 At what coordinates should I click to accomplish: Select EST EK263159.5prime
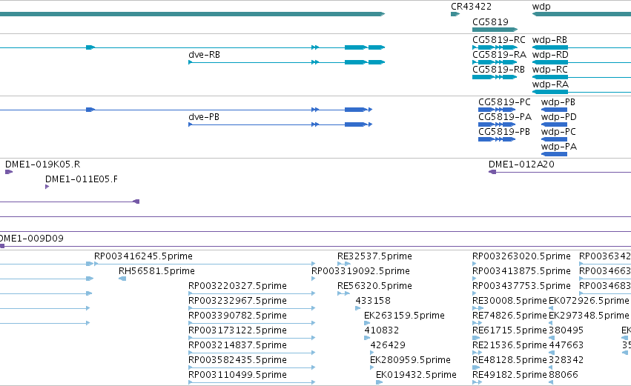pyautogui.click(x=404, y=316)
